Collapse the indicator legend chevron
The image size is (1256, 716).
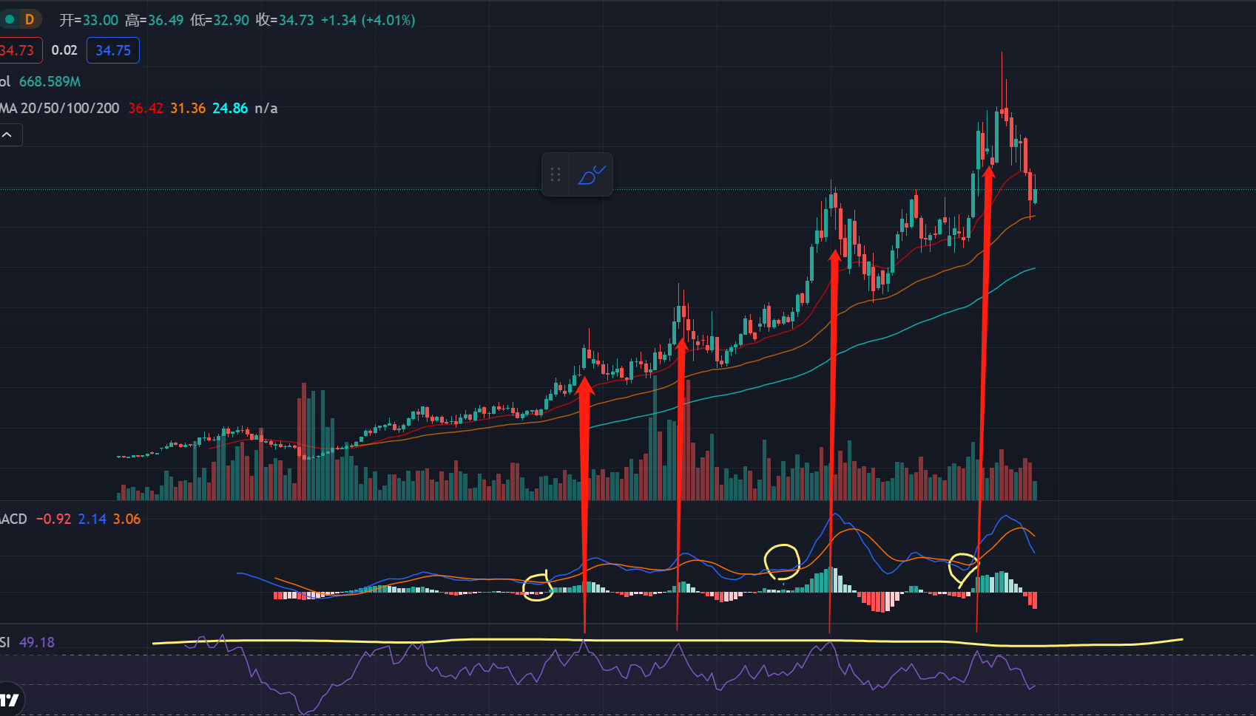(8, 135)
